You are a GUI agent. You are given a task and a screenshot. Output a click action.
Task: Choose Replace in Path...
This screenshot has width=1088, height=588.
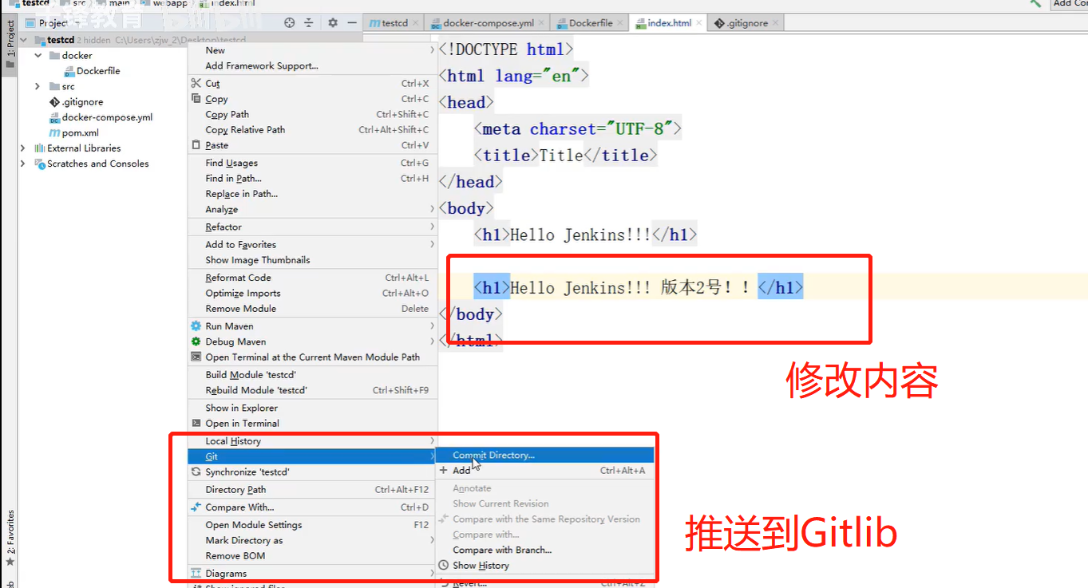coord(313,194)
